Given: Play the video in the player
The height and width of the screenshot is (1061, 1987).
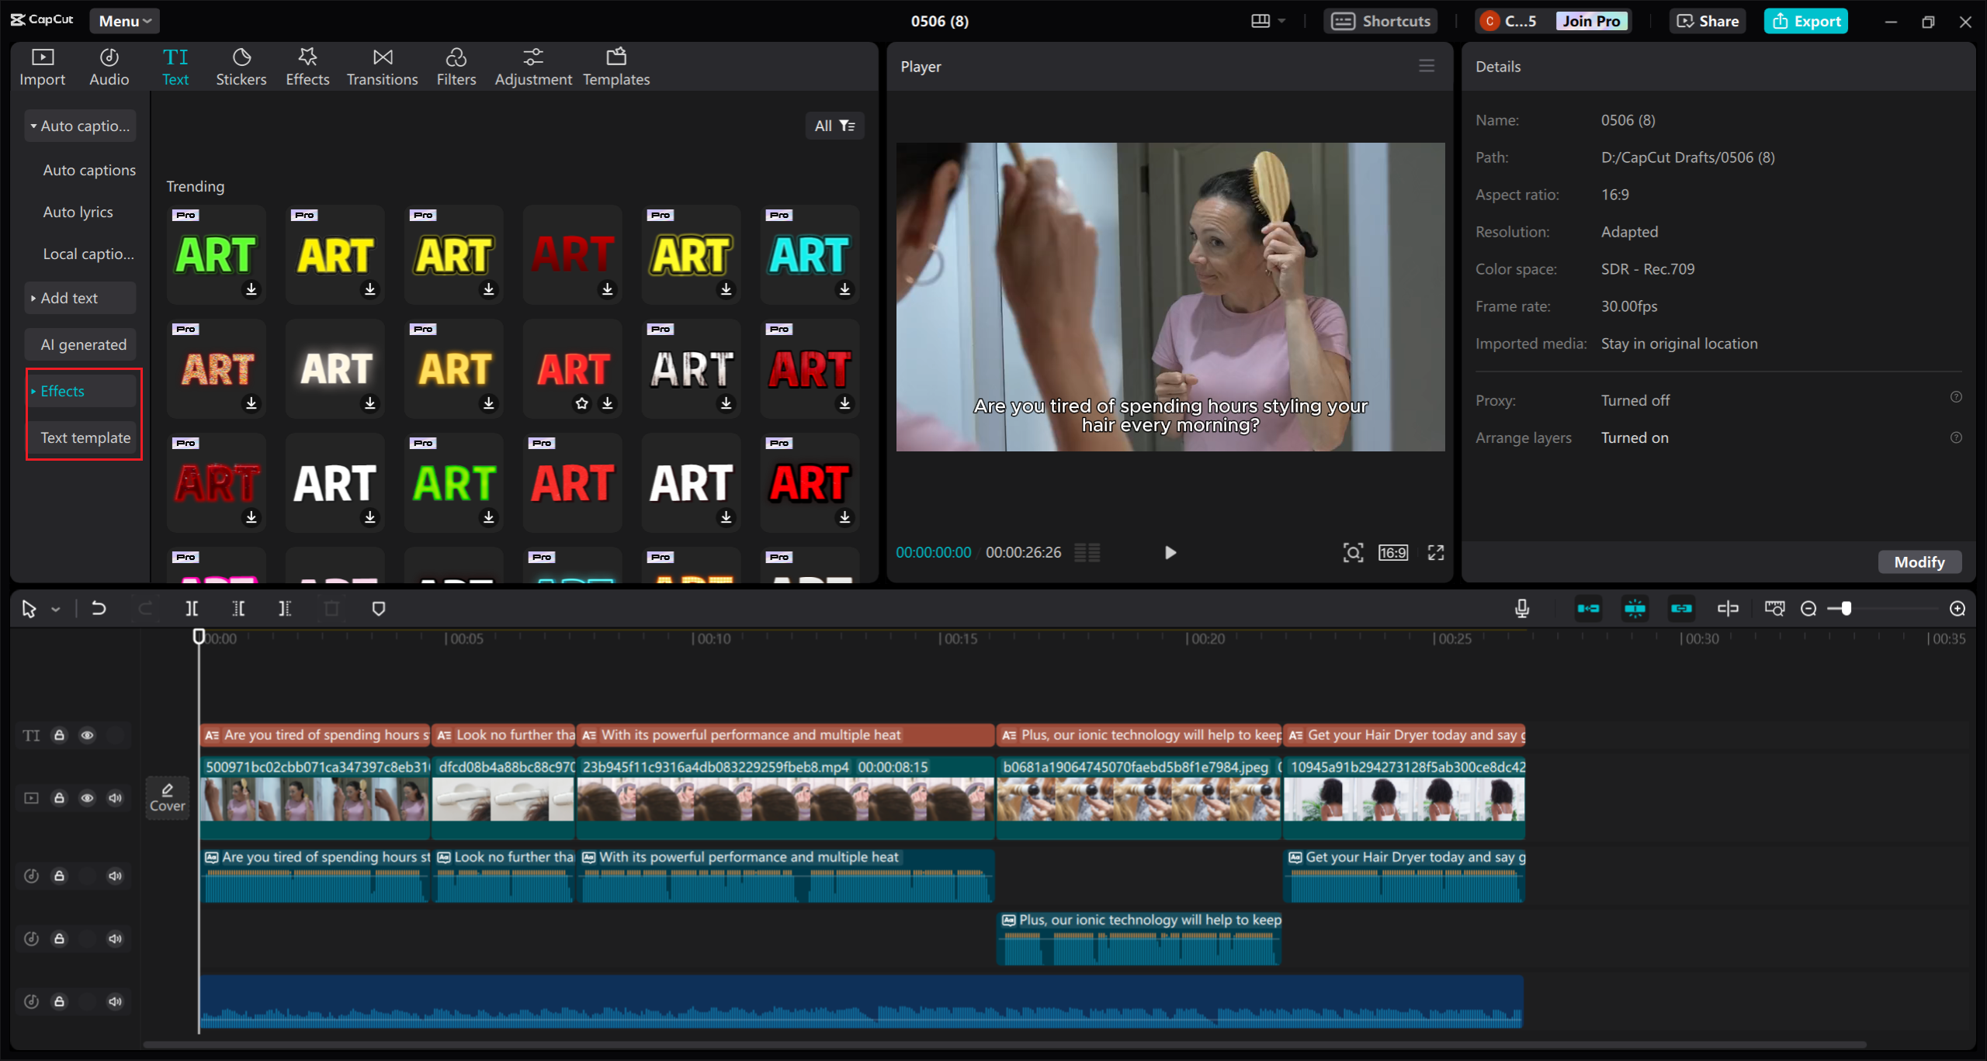Looking at the screenshot, I should click(1170, 552).
